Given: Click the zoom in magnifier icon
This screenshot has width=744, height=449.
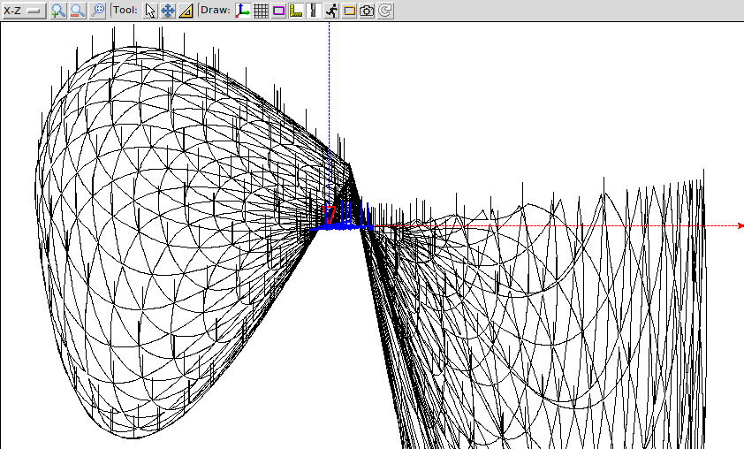Looking at the screenshot, I should [x=58, y=11].
